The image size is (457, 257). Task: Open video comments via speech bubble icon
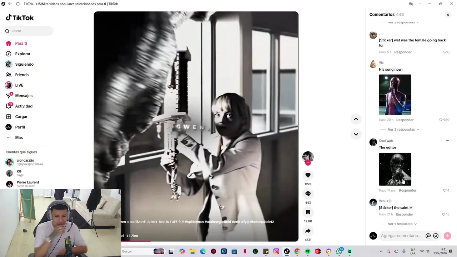click(x=308, y=193)
